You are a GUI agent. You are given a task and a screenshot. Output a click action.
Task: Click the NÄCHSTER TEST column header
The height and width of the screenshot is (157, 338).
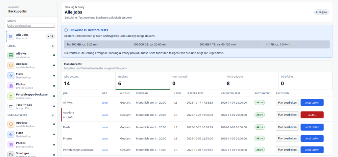coord(231,93)
